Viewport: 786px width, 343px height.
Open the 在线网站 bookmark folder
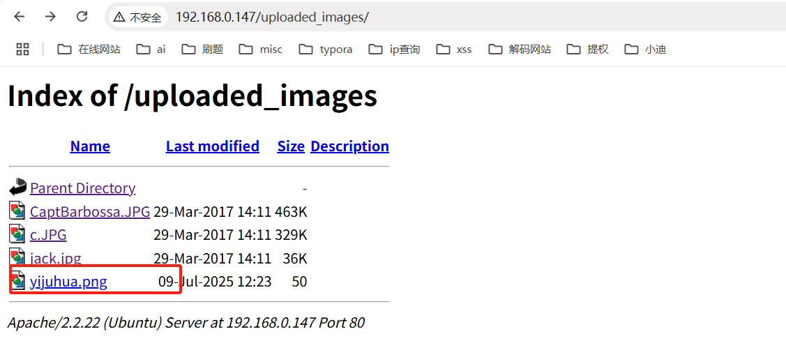coord(89,49)
